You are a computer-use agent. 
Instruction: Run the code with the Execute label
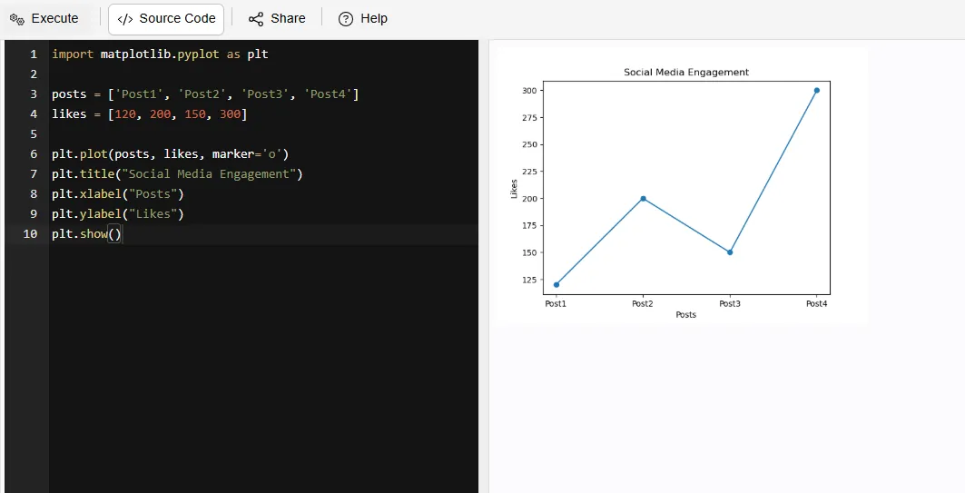point(54,18)
